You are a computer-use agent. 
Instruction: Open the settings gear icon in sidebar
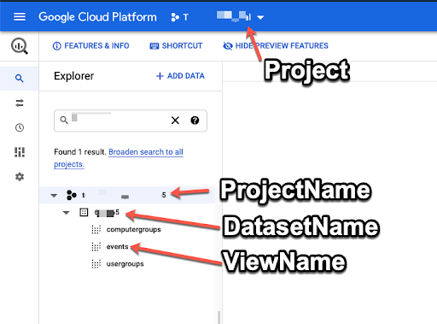point(20,177)
